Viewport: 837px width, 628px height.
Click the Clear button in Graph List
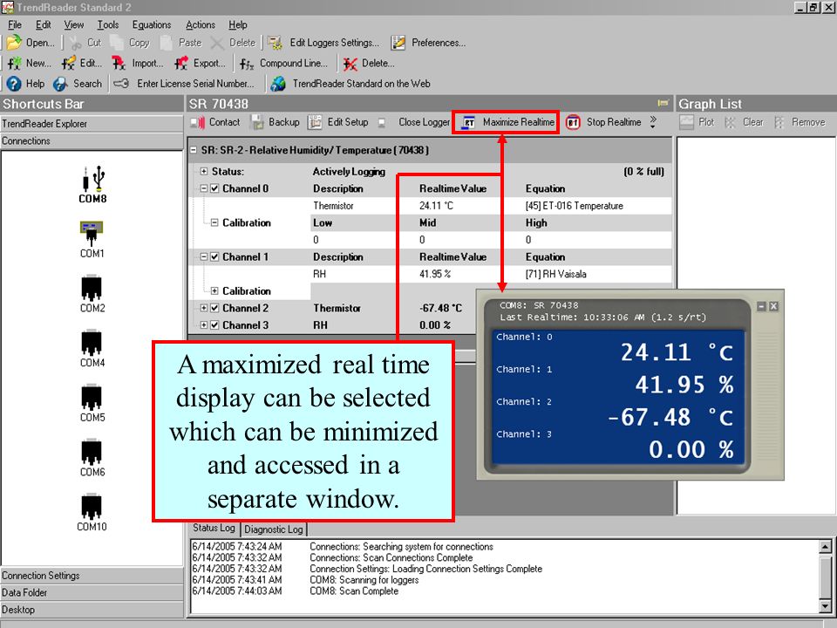(744, 122)
